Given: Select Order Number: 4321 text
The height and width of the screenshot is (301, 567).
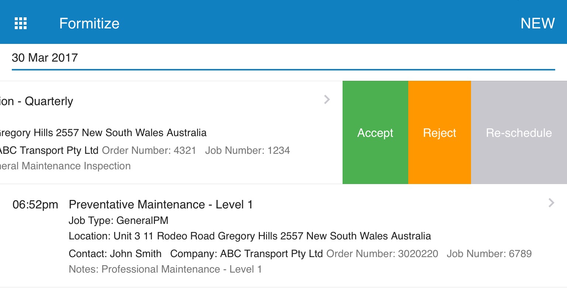Looking at the screenshot, I should pos(149,150).
